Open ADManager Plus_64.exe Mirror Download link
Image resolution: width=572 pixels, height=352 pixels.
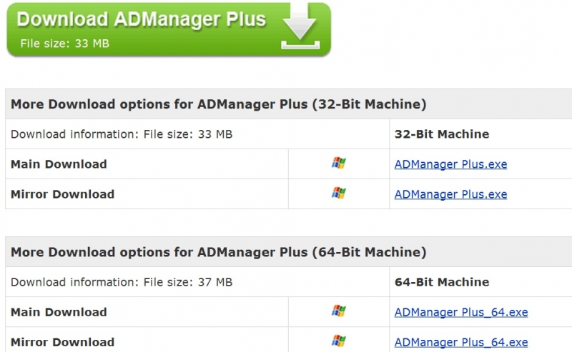click(x=461, y=342)
